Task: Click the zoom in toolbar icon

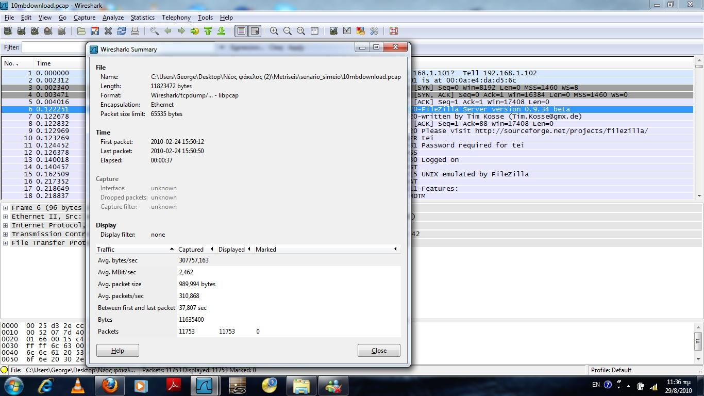Action: click(x=274, y=31)
